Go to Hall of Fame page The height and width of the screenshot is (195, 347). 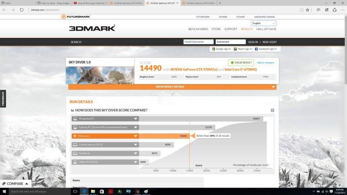pyautogui.click(x=266, y=29)
